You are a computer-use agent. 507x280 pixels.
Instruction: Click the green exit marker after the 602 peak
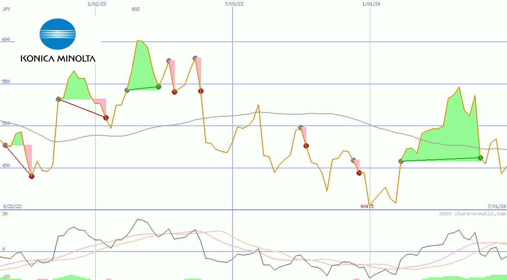tap(158, 87)
